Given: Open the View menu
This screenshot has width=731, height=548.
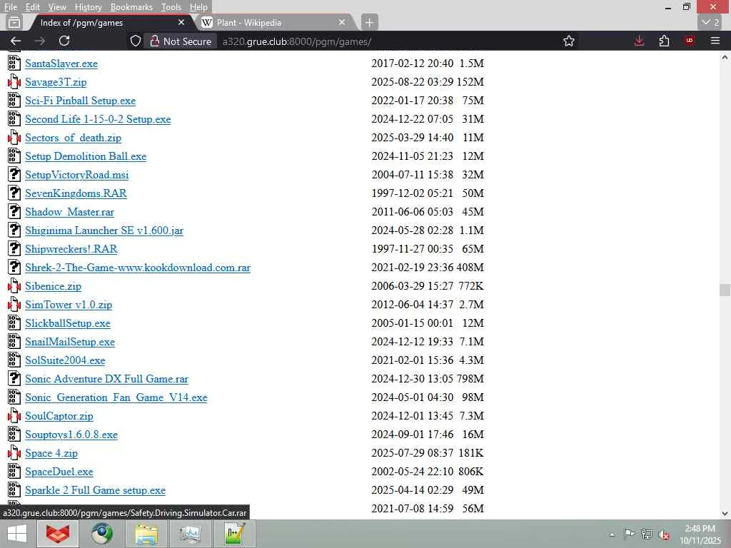Looking at the screenshot, I should (57, 7).
